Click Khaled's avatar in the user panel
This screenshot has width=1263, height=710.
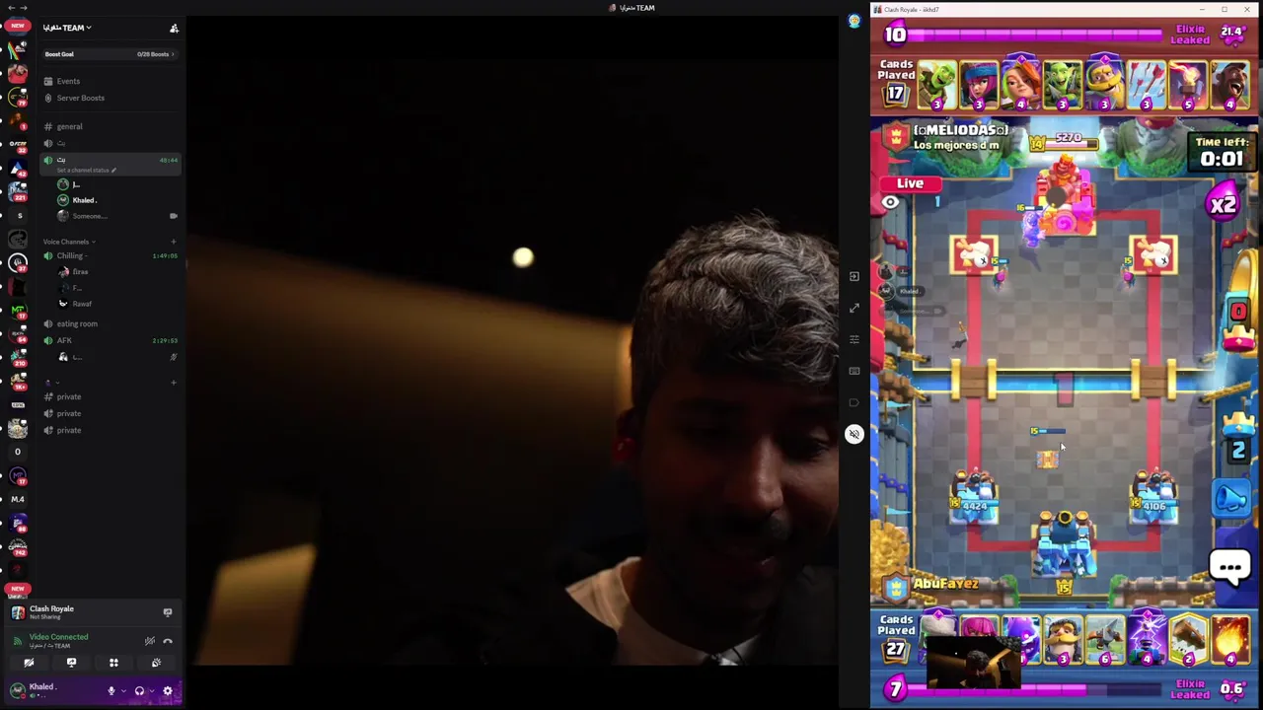[x=18, y=690]
